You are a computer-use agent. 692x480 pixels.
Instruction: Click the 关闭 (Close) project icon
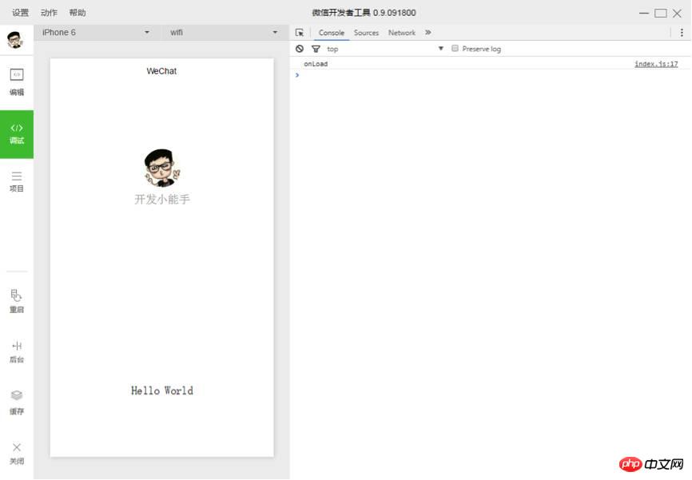17,452
